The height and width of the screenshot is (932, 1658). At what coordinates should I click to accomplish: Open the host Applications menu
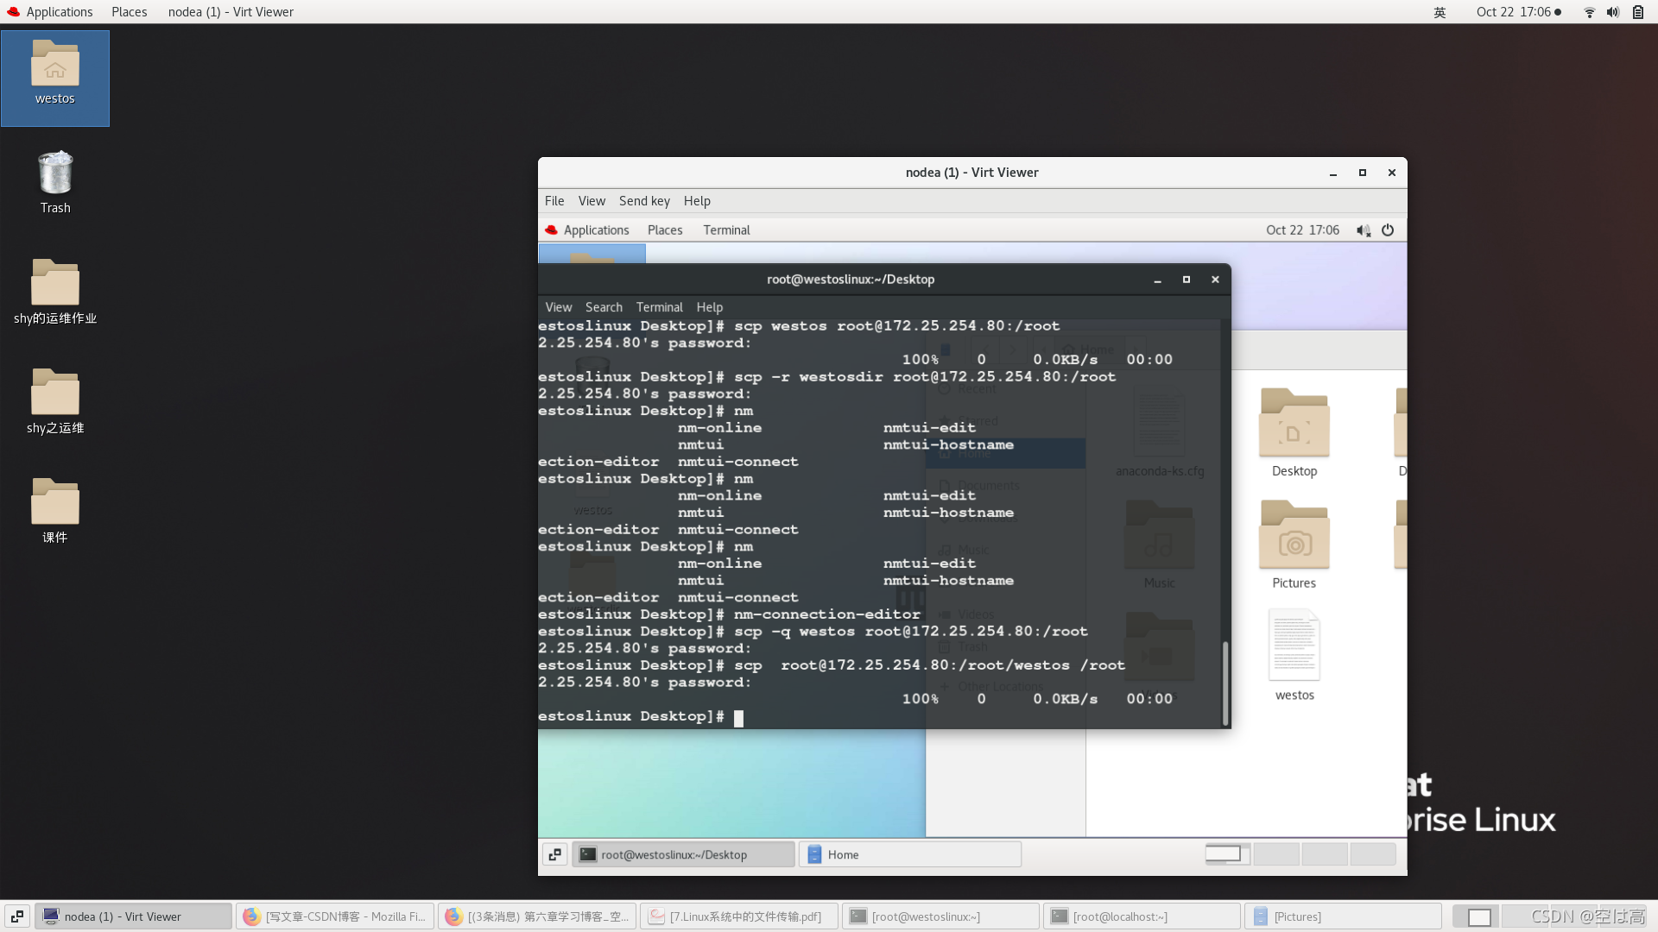tap(50, 12)
